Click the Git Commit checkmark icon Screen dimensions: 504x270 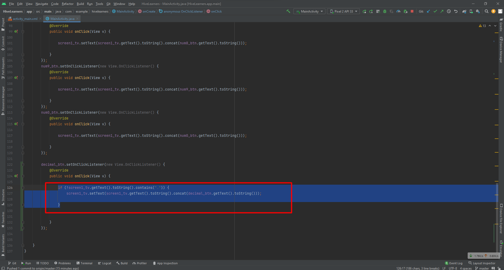click(435, 11)
